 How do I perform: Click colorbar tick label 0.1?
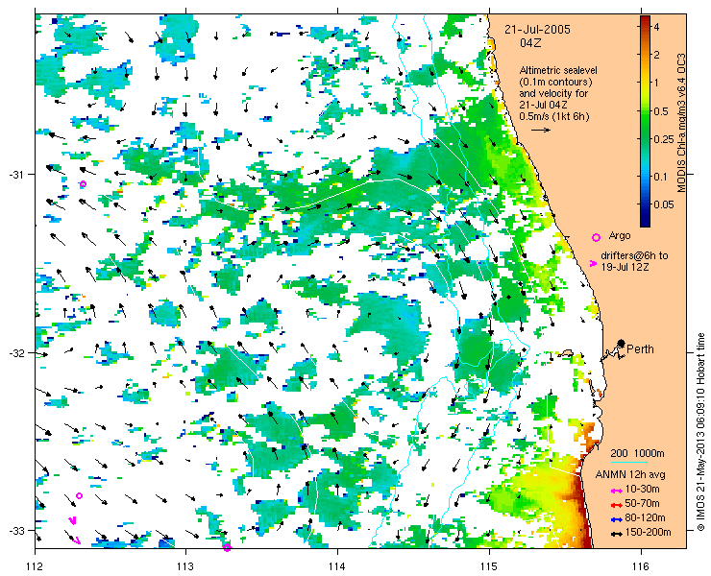click(x=660, y=177)
